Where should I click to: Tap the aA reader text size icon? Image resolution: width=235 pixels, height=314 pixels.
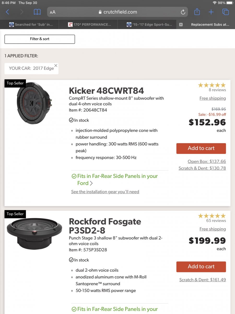coord(53,12)
